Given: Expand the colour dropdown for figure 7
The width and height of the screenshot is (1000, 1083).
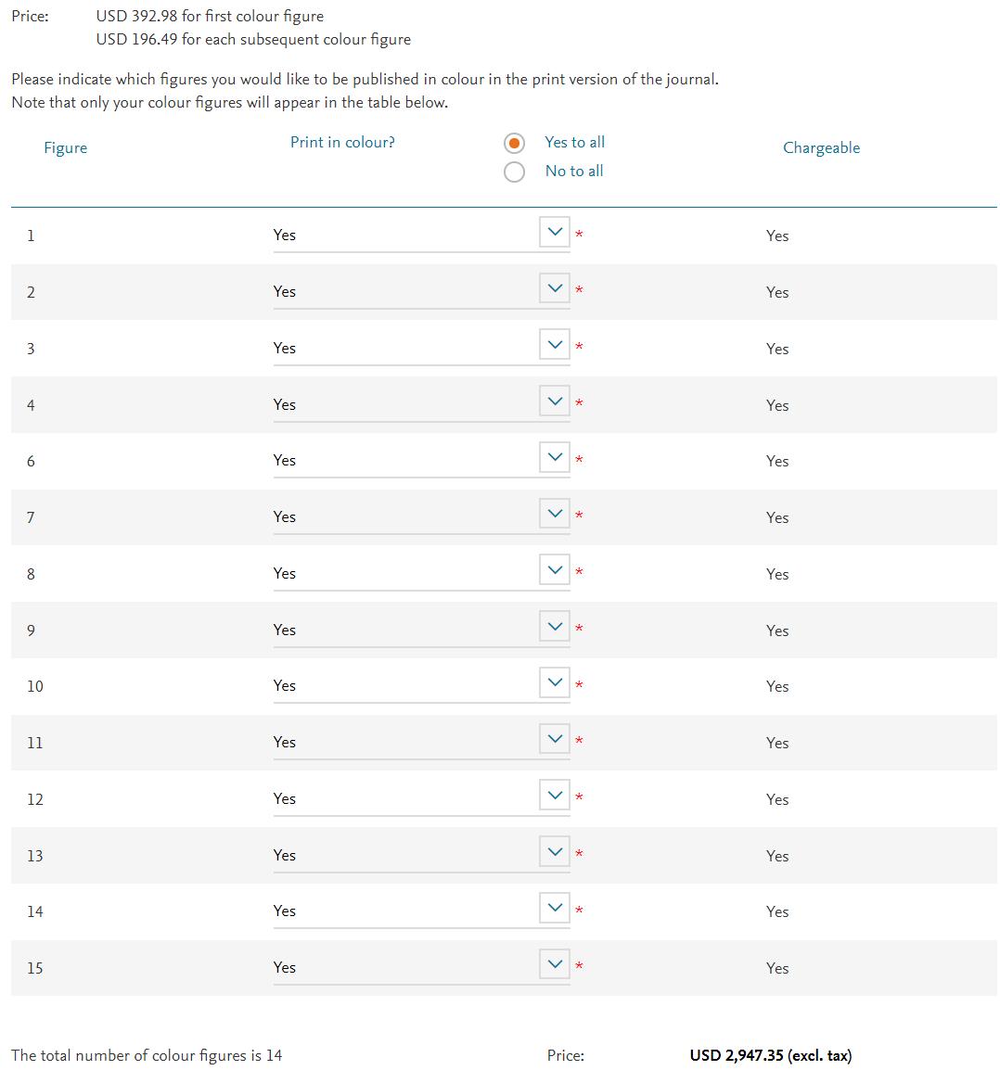Looking at the screenshot, I should (555, 514).
